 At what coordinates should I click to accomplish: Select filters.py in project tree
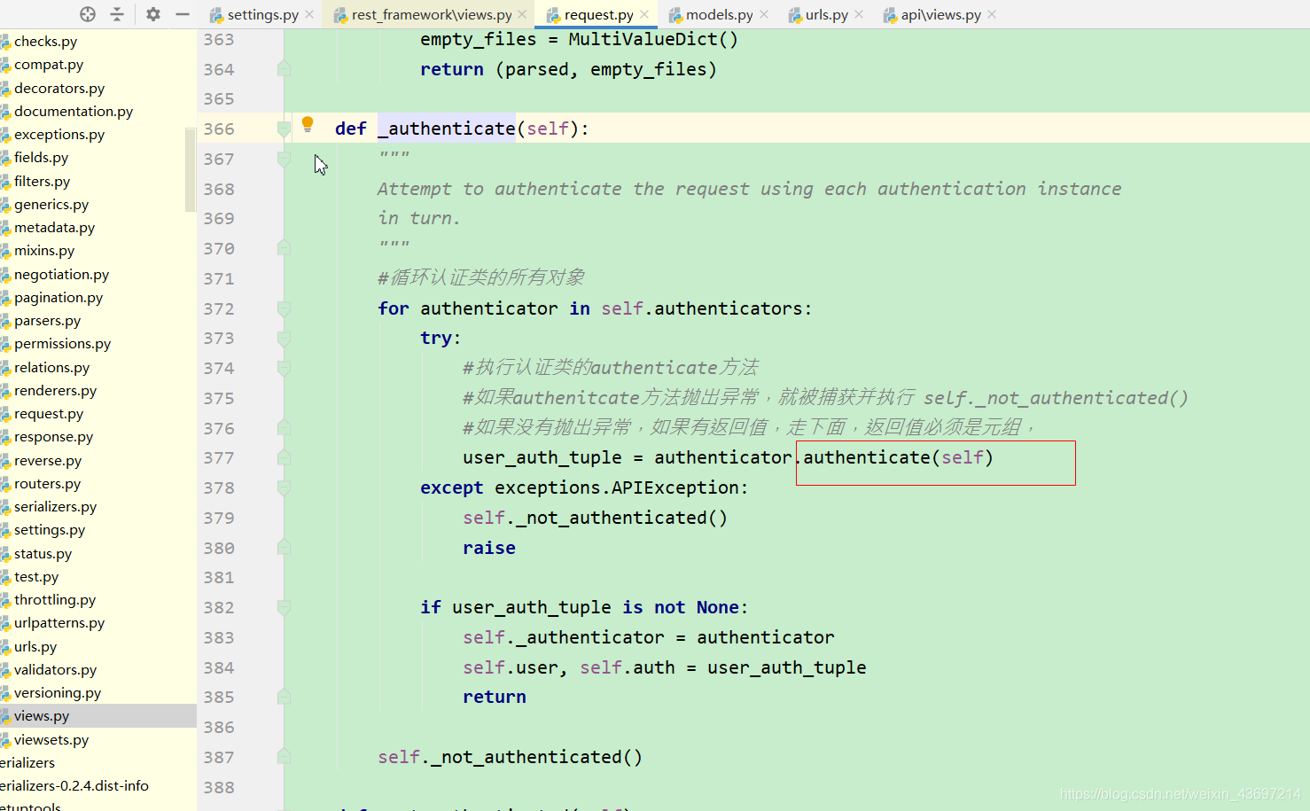pyautogui.click(x=42, y=181)
